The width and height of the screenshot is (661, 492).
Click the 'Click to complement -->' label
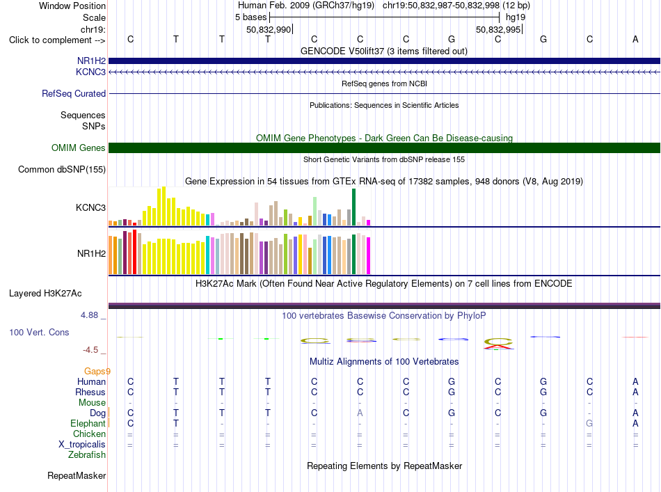click(x=57, y=40)
